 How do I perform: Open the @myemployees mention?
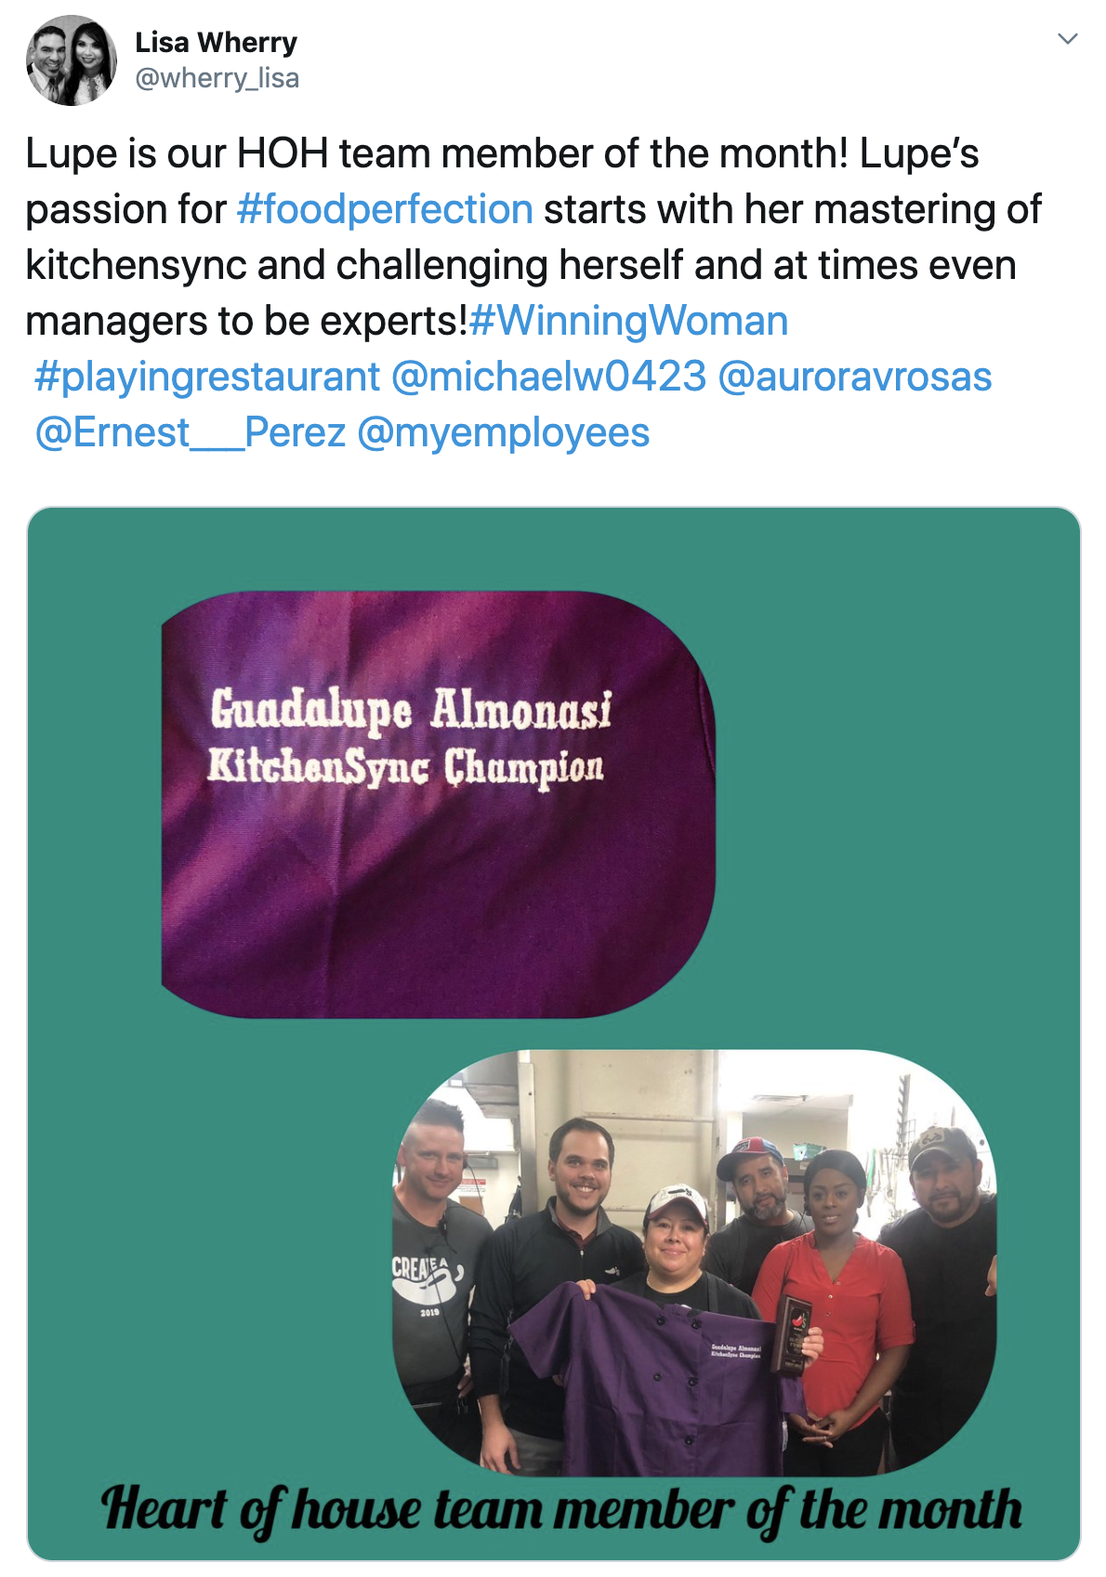(503, 432)
